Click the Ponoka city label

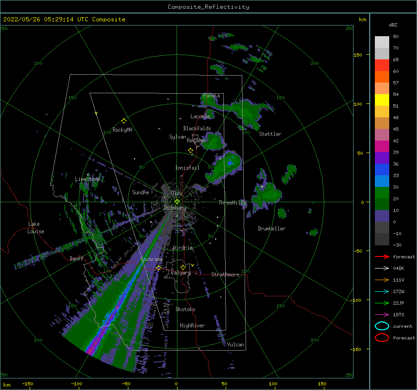[x=211, y=96]
